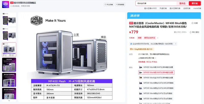
Task: Click the 清凉季 promotional banner
Action: (x=164, y=16)
